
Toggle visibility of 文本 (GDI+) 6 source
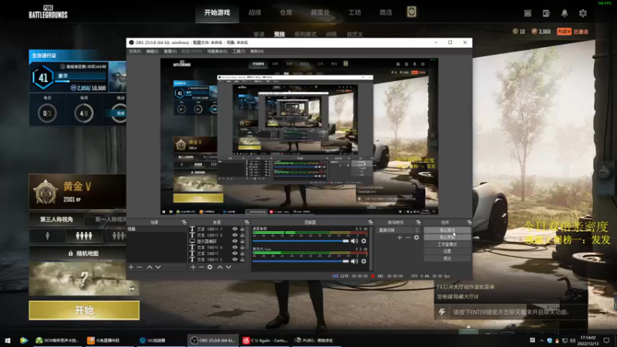coord(234,248)
